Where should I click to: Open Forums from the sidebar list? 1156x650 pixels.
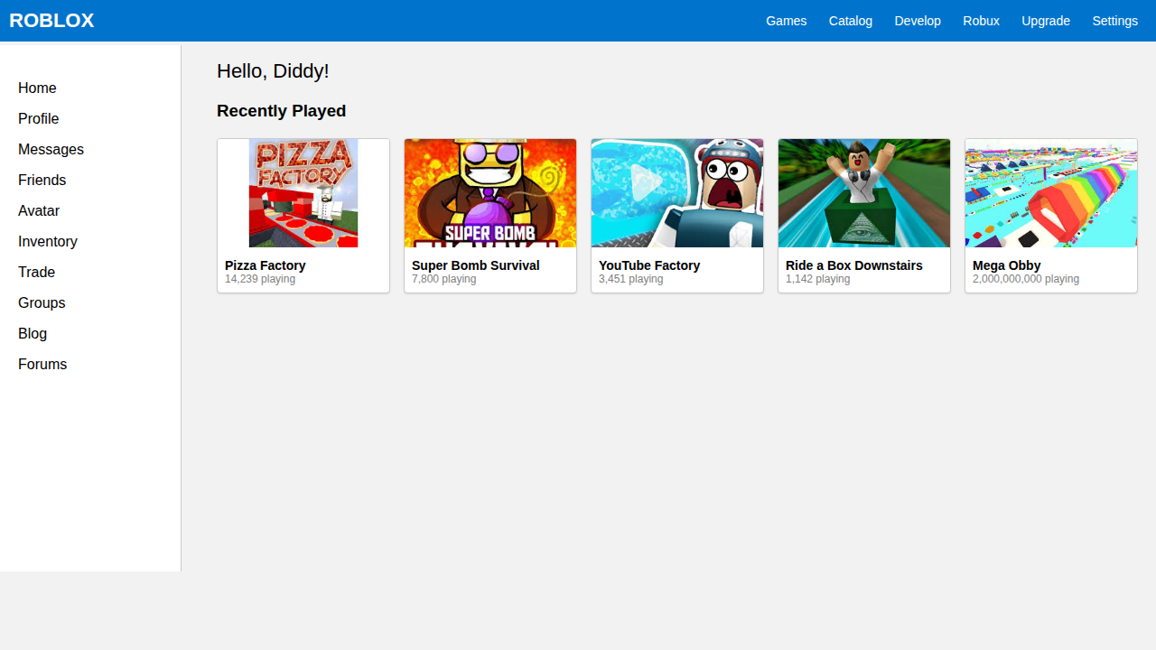42,365
